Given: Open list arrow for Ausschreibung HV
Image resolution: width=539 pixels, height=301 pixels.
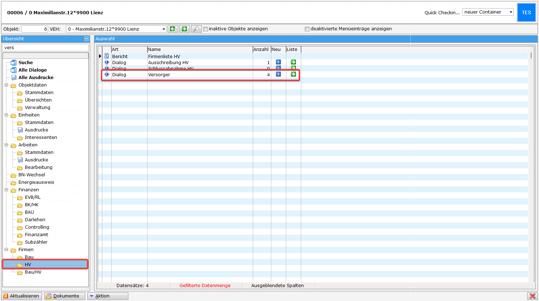Looking at the screenshot, I should (x=293, y=62).
